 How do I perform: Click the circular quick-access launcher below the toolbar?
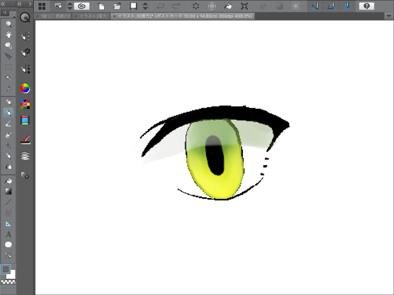click(25, 18)
